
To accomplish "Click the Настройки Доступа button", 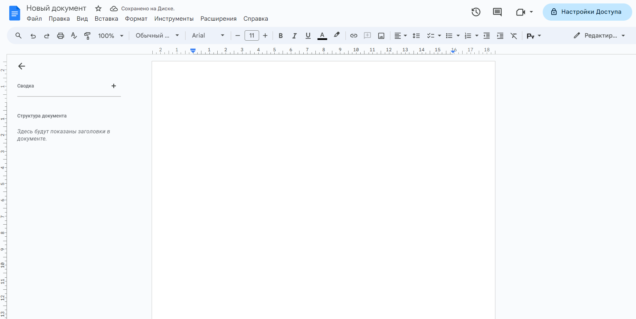I will 587,12.
